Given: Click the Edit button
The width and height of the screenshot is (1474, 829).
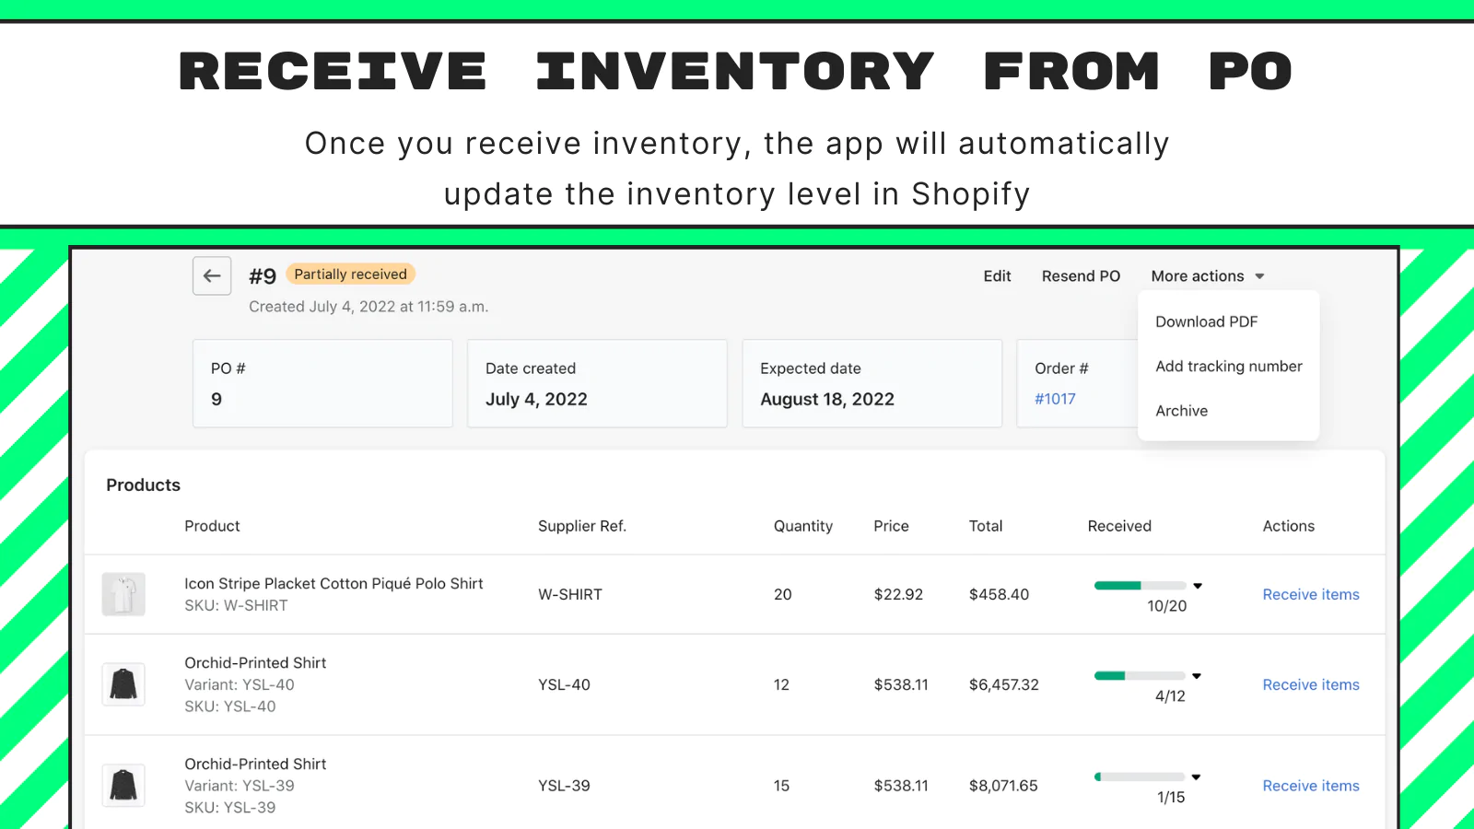Looking at the screenshot, I should click(x=997, y=276).
